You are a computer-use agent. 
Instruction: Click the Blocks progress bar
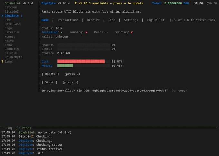83,49
